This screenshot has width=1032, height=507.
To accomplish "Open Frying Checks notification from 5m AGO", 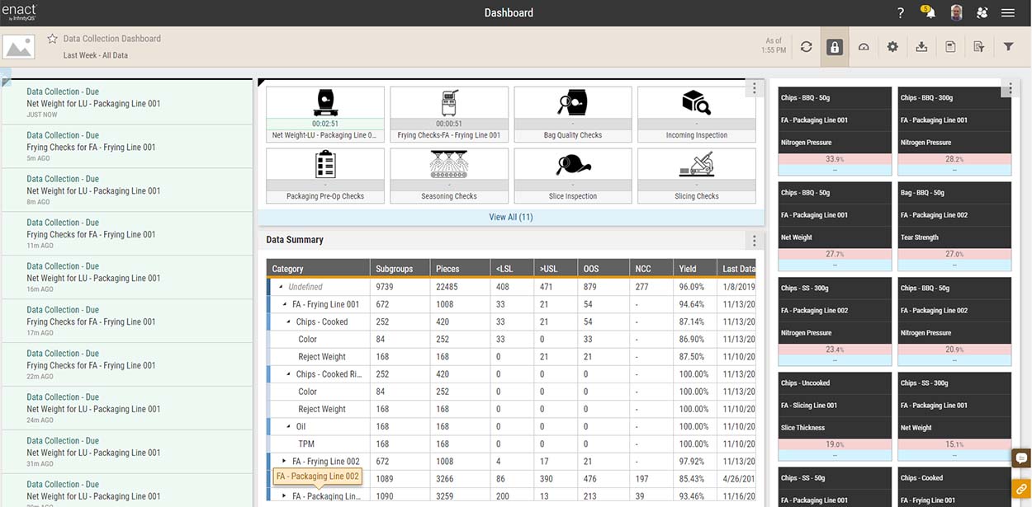I will (126, 147).
